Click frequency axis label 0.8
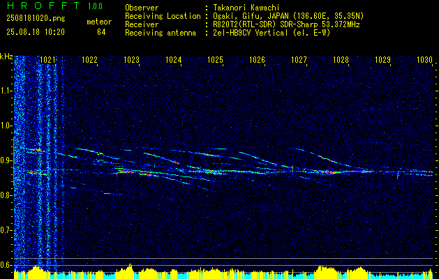 tap(6, 195)
